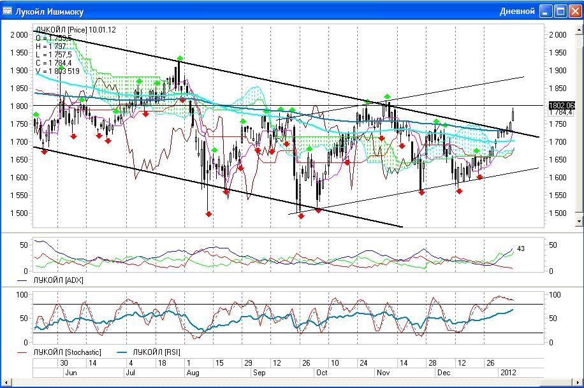Click the ADX value "43"

[x=521, y=248]
